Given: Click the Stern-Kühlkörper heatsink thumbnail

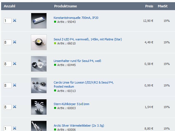Looking at the screenshot, I should (39, 107).
